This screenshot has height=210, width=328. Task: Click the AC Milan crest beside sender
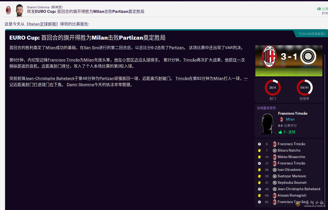(8, 10)
